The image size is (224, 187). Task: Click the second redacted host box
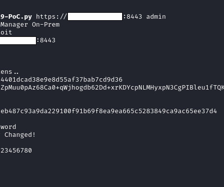pyautogui.click(x=18, y=40)
